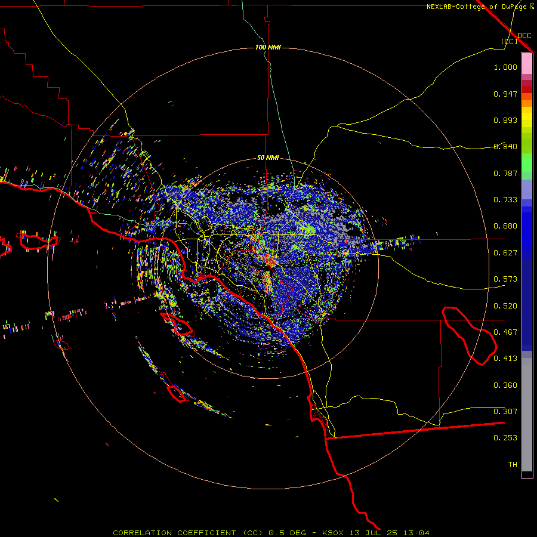Select the 0.253 scale value
The image size is (537, 537).
[505, 438]
